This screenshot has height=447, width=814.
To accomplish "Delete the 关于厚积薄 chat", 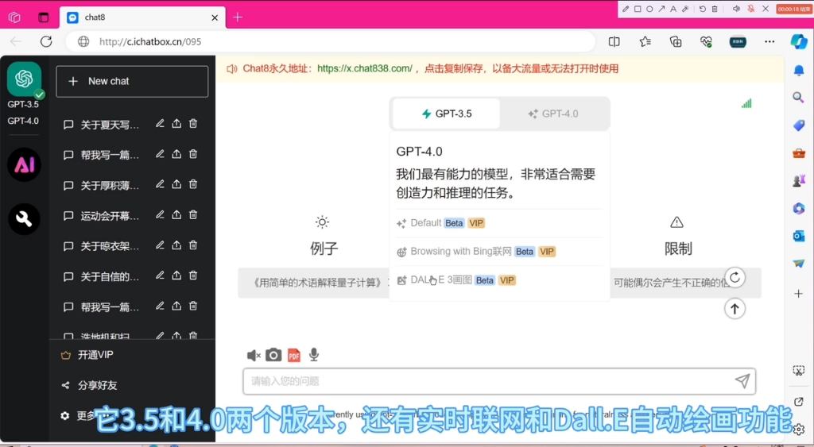I will click(x=193, y=184).
